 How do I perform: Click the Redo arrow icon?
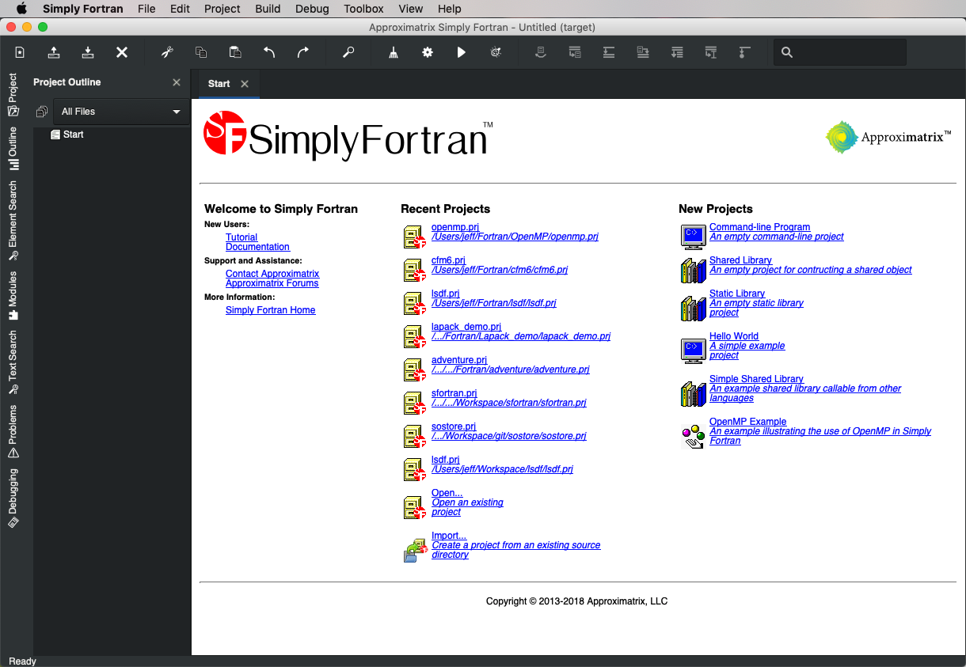point(303,52)
